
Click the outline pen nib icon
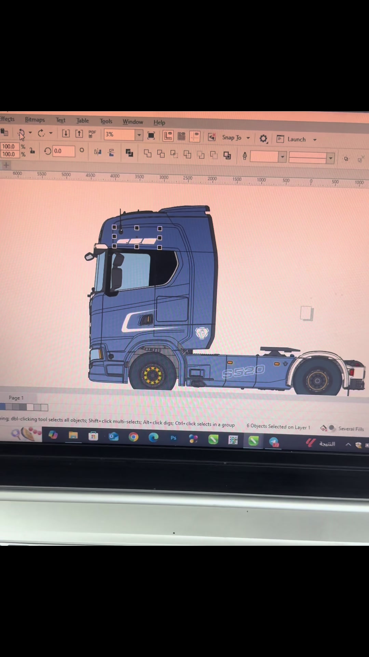coord(245,156)
